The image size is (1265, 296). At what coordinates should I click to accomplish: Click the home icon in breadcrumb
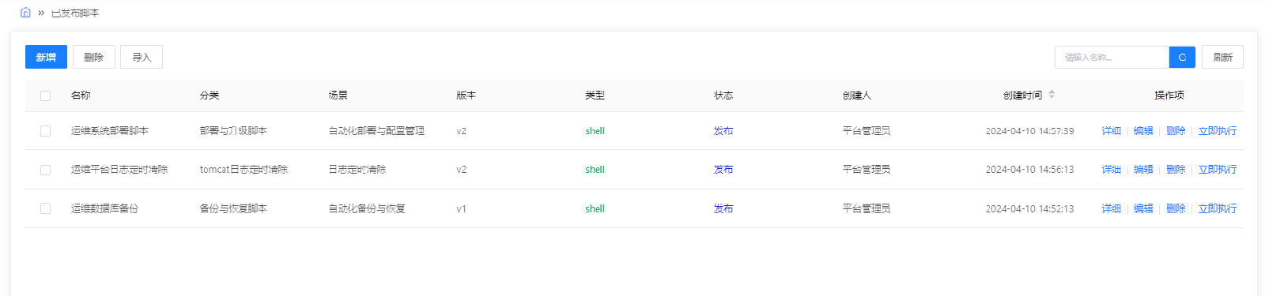(25, 13)
